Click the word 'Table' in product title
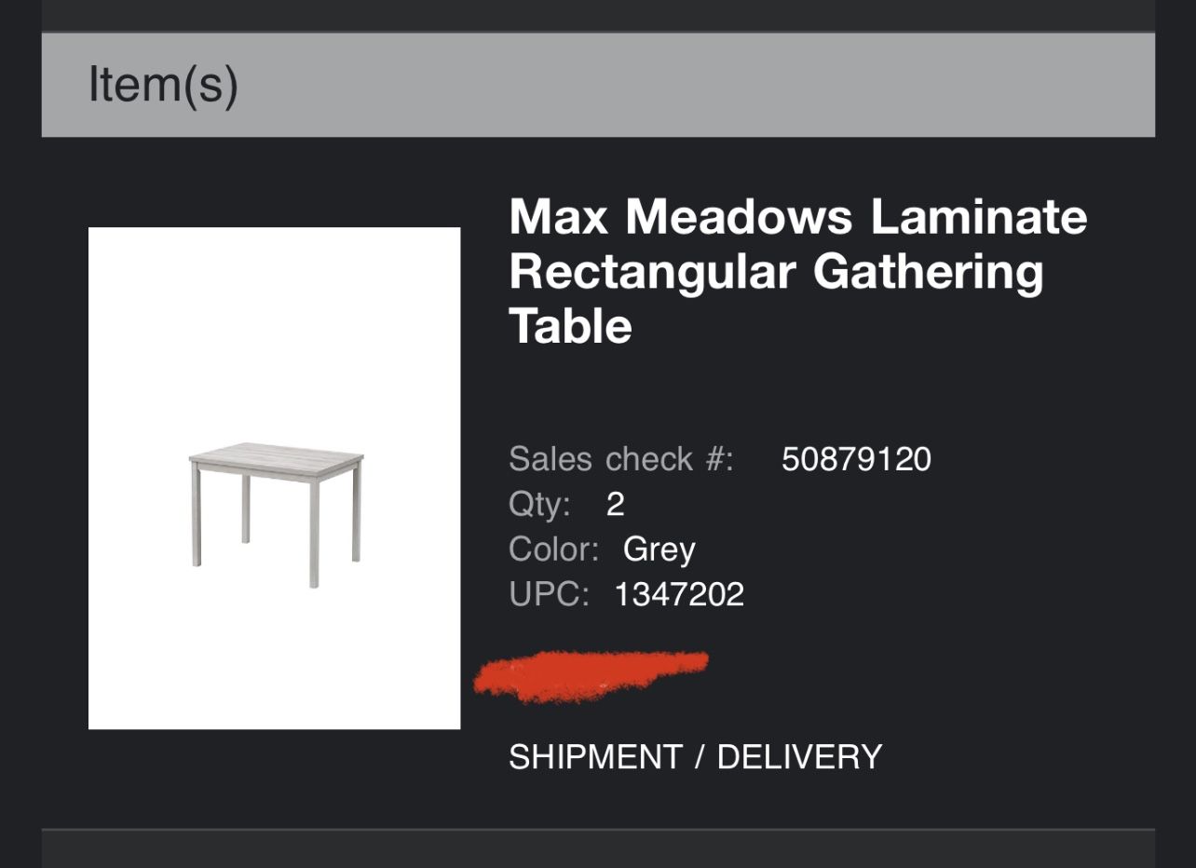This screenshot has width=1196, height=868. point(570,327)
